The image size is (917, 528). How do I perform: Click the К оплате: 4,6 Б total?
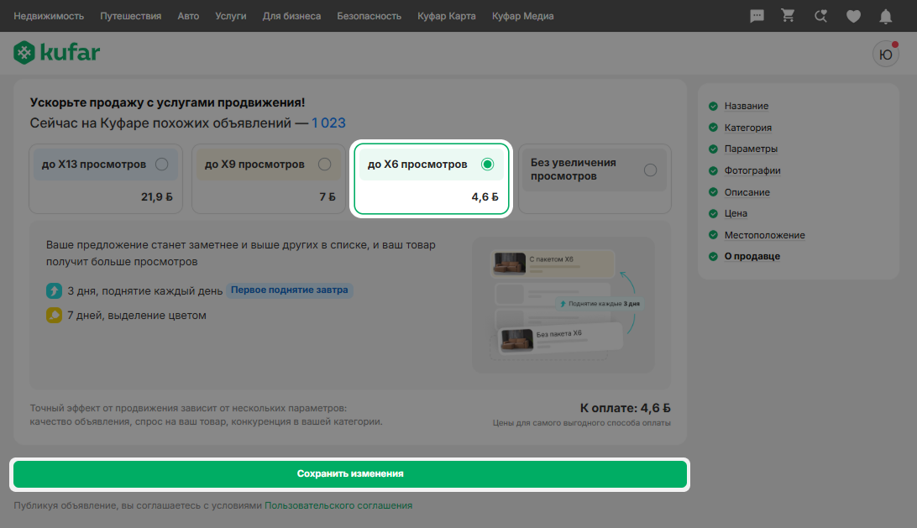tap(625, 408)
